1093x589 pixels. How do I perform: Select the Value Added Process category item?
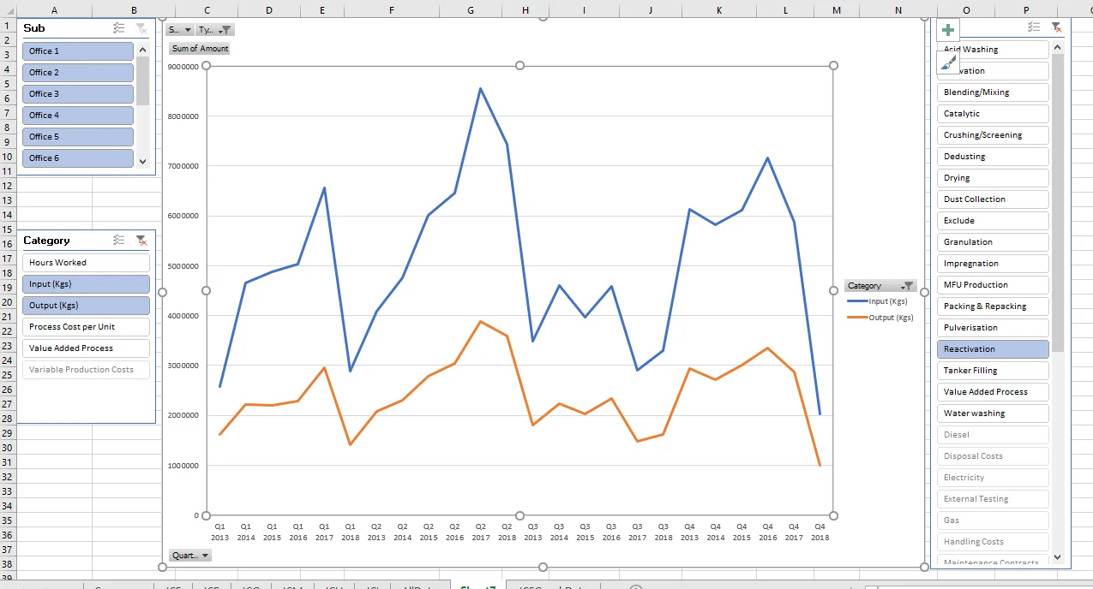tap(86, 348)
